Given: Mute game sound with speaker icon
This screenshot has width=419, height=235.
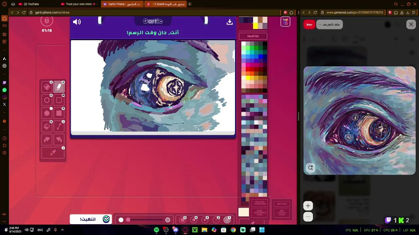Looking at the screenshot, I should (x=77, y=22).
